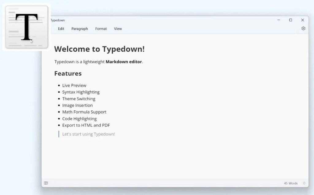Image resolution: width=314 pixels, height=195 pixels.
Task: Maximize the Typedown window
Action: click(x=290, y=20)
